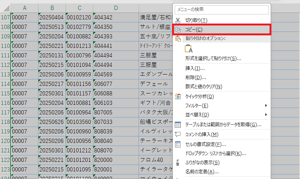Image resolution: width=300 pixels, height=179 pixels.
Task: Click the copy icon beside コピー
Action: (178, 30)
